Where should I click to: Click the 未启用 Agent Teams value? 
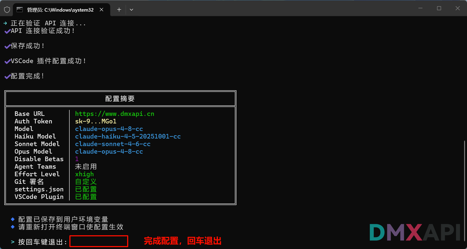click(x=86, y=167)
